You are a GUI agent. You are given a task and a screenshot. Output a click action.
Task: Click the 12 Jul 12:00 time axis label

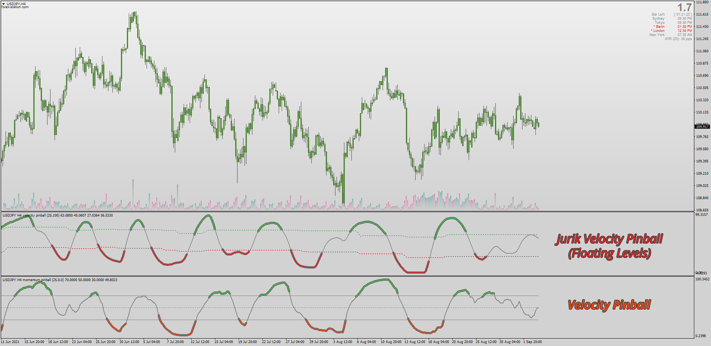tap(200, 342)
